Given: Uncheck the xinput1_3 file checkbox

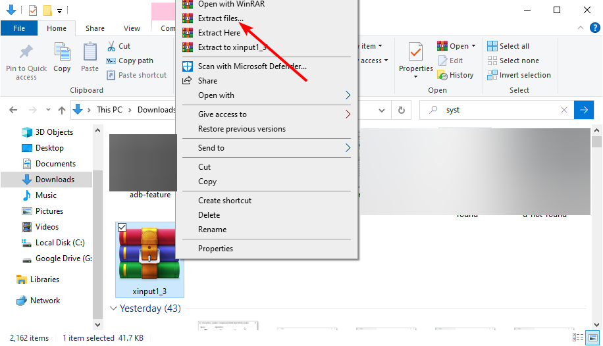Looking at the screenshot, I should (122, 227).
